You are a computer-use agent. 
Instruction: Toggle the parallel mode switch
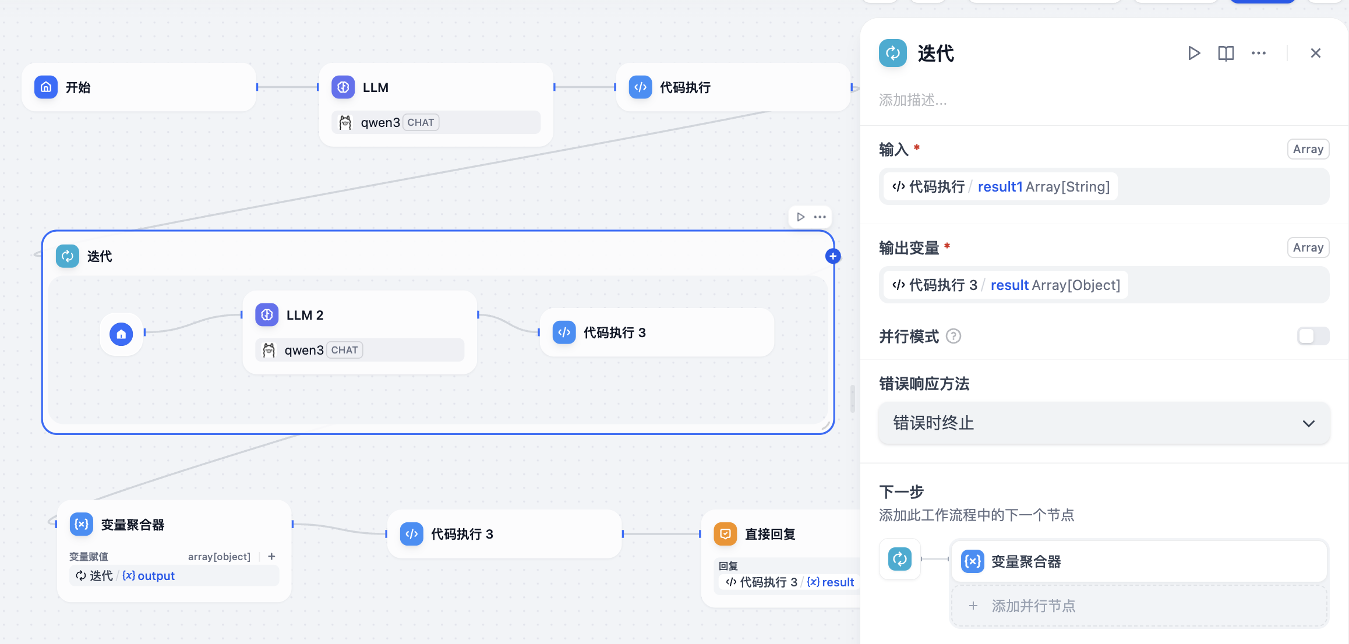point(1312,336)
